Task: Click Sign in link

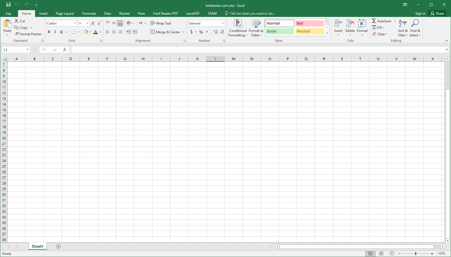Action: click(420, 14)
